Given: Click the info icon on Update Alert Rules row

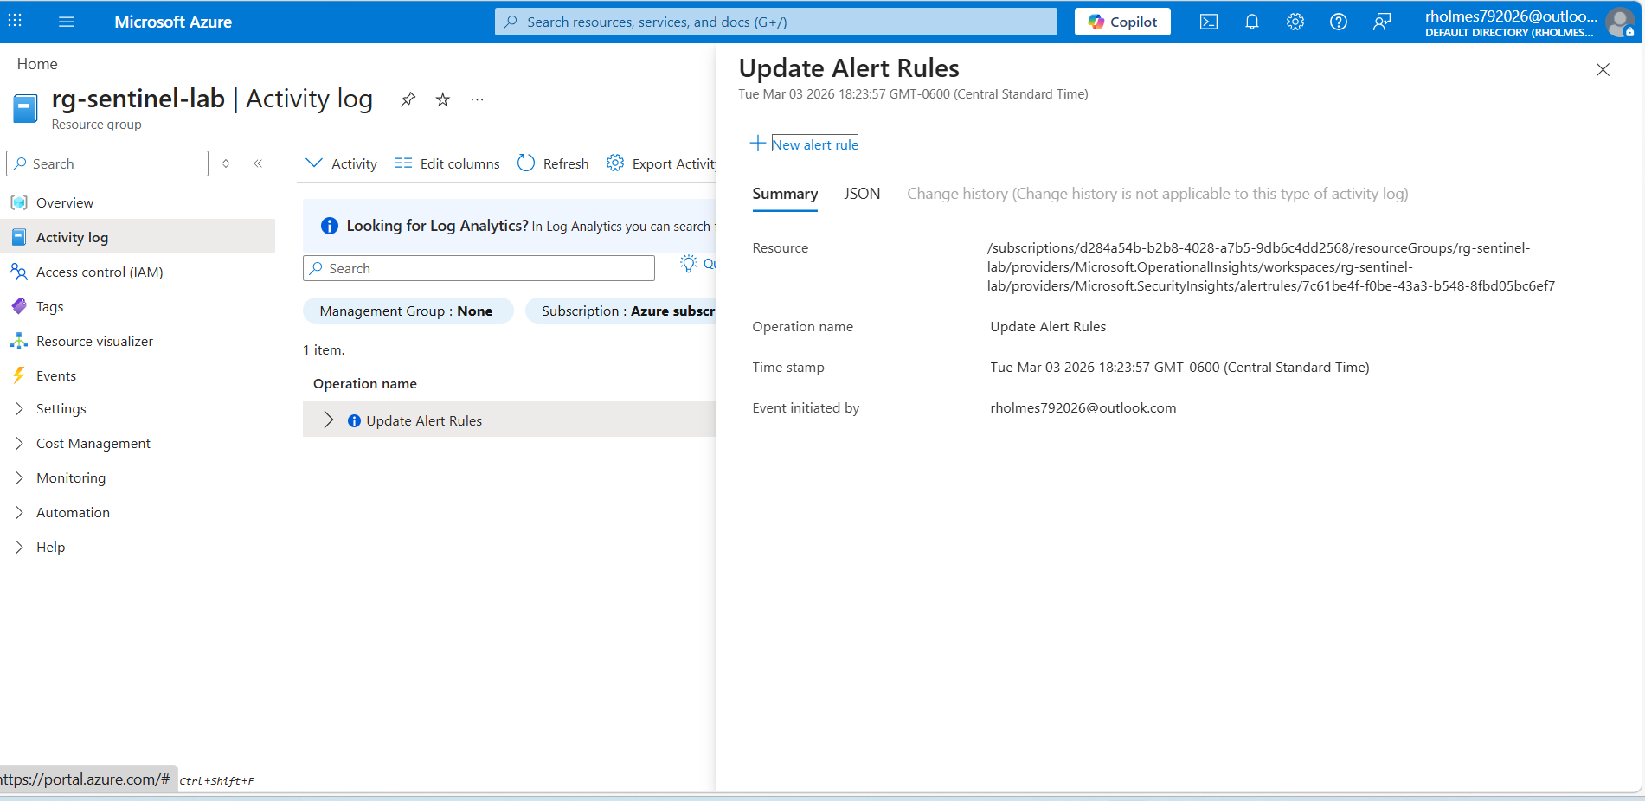Looking at the screenshot, I should tap(354, 421).
